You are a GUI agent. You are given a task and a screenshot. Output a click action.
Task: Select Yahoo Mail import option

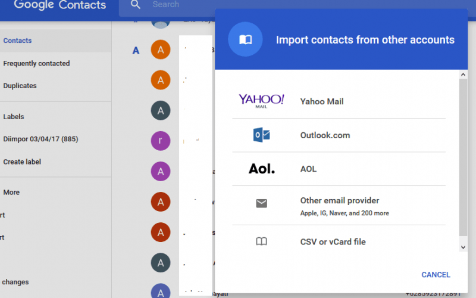tap(339, 101)
